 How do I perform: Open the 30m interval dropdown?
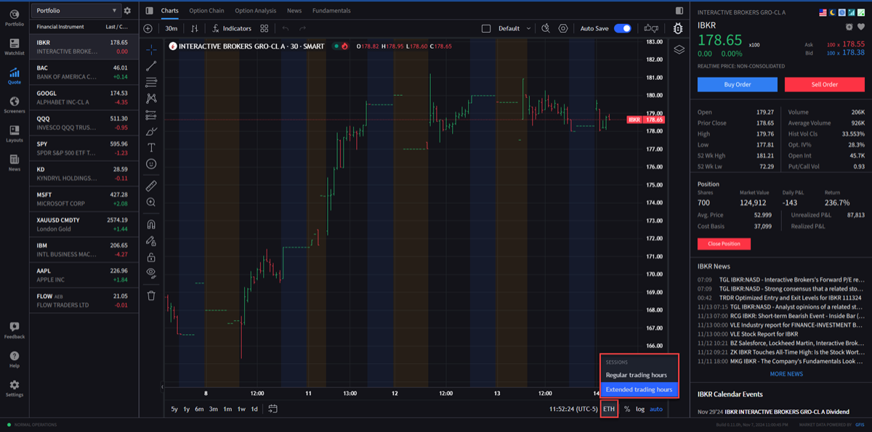point(171,28)
